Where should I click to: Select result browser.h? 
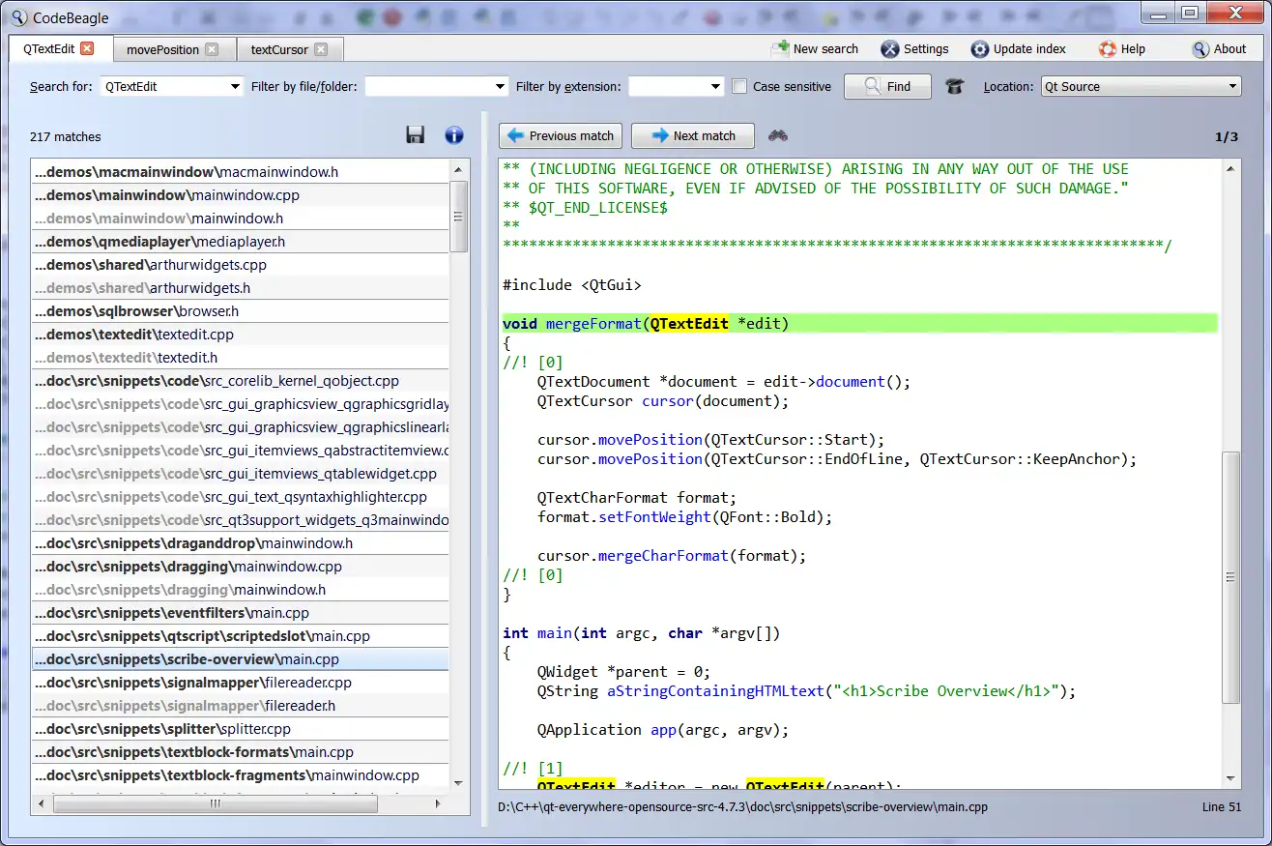point(241,311)
